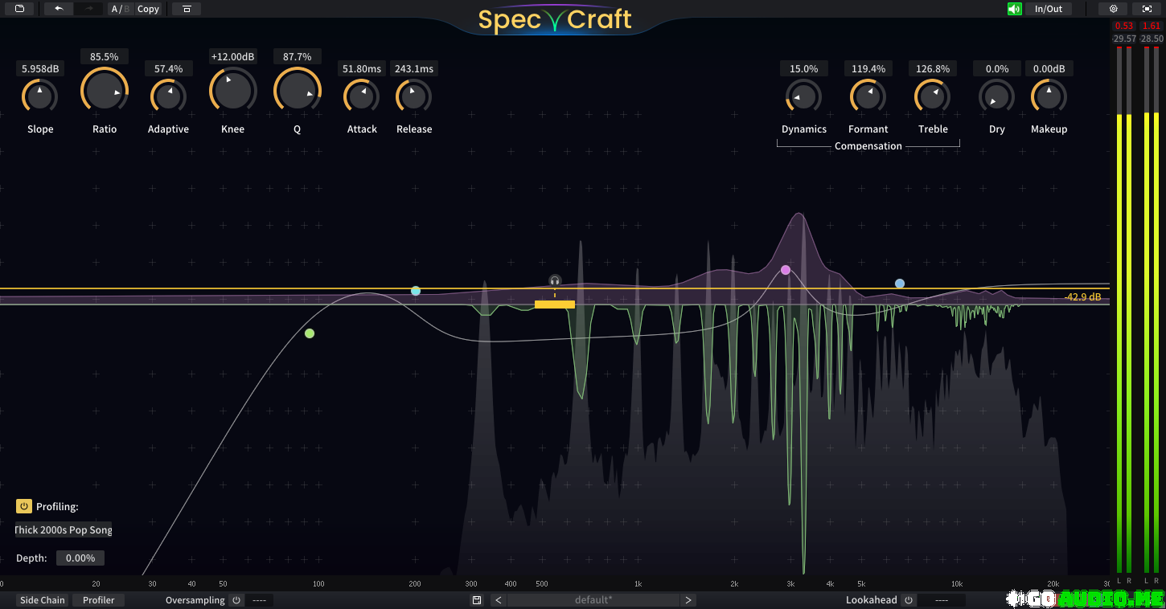Click the In/Out button
This screenshot has width=1166, height=609.
tap(1049, 9)
